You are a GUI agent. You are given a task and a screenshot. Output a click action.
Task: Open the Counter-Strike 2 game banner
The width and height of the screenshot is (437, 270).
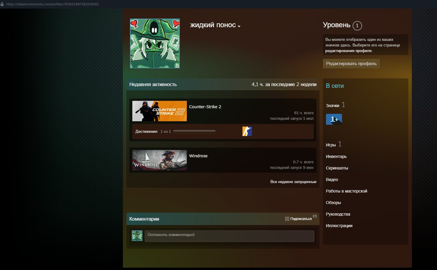160,111
